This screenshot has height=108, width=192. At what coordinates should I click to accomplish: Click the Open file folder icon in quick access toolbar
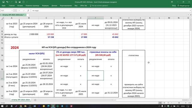coord(19,2)
